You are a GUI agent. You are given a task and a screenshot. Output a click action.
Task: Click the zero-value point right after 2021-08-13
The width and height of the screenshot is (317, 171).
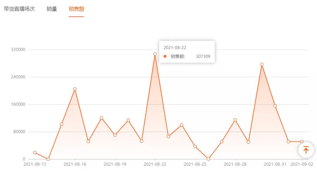[48, 159]
